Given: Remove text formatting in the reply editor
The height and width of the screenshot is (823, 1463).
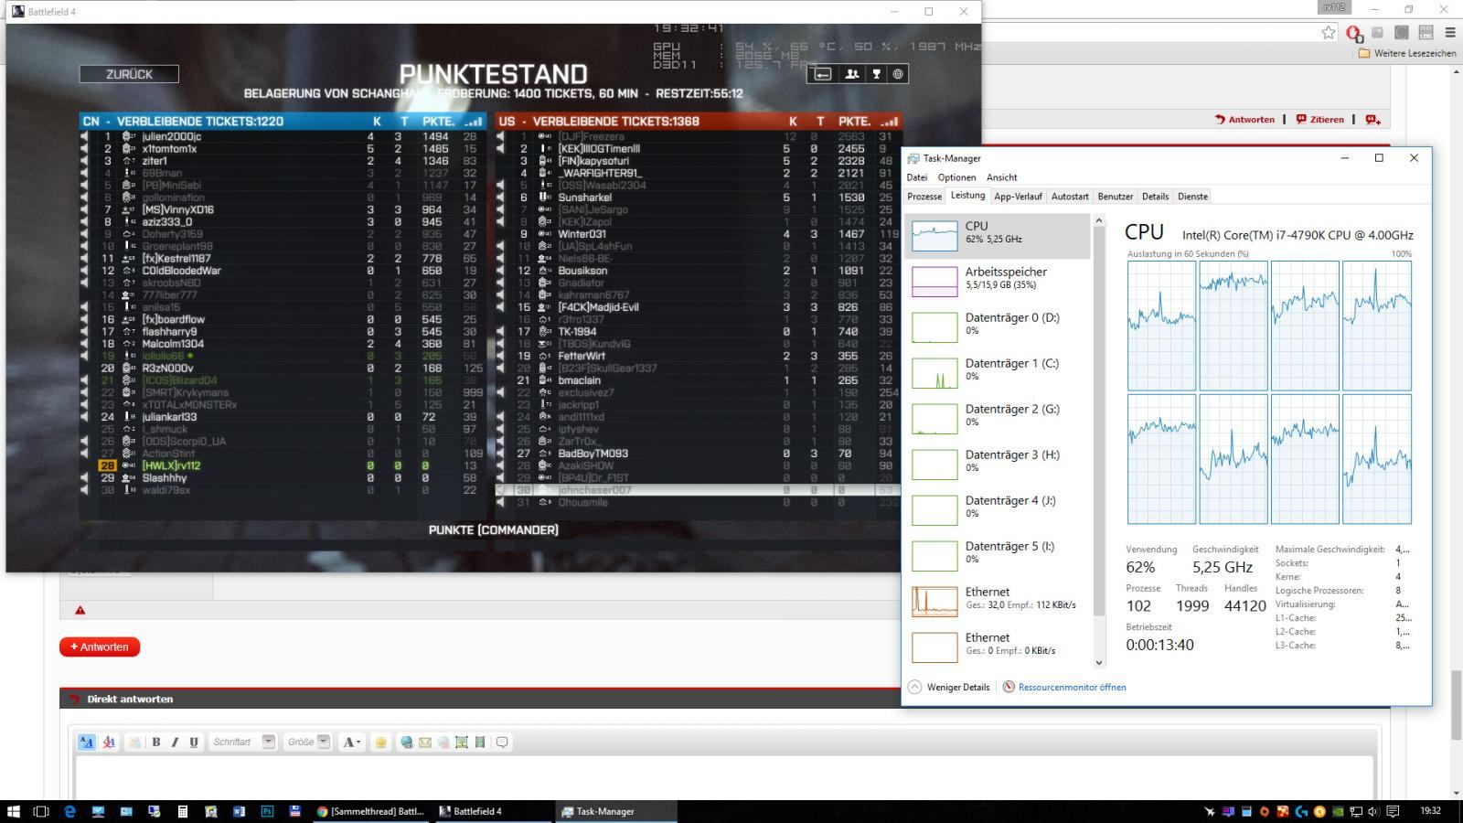Looking at the screenshot, I should [109, 742].
